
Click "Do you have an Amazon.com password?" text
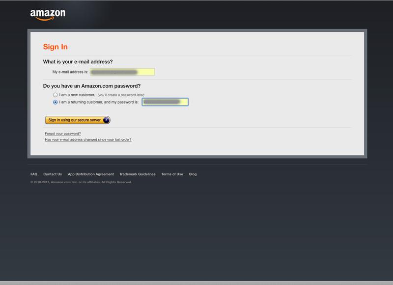tap(92, 86)
